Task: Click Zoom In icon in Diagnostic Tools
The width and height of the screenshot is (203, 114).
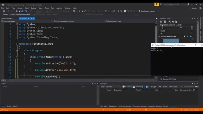Action: point(170,22)
